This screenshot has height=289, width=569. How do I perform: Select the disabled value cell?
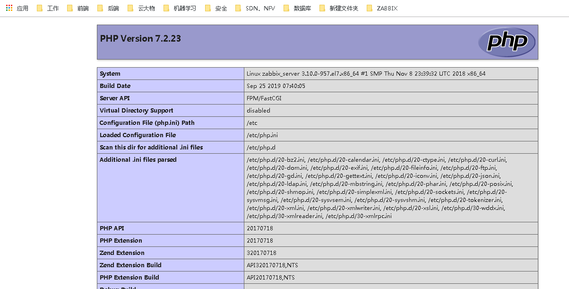click(x=391, y=111)
